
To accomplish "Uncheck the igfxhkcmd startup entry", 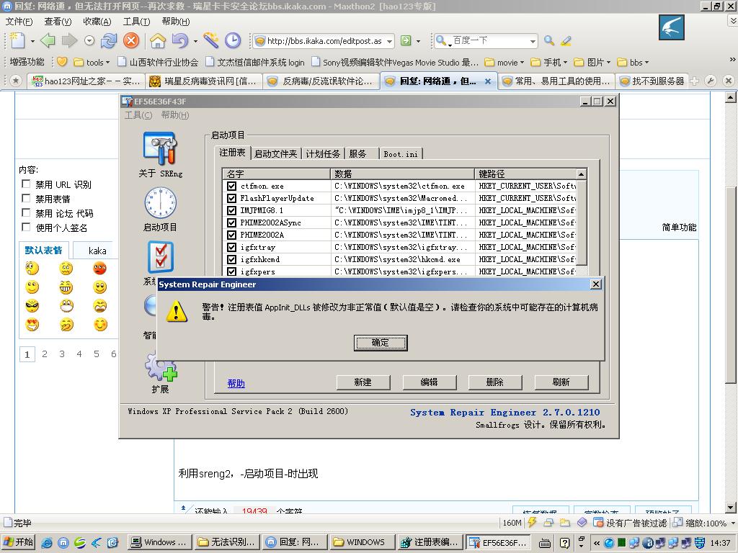I will click(x=231, y=259).
